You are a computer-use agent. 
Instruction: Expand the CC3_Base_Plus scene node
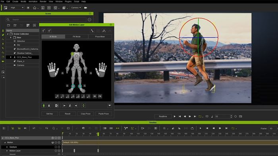[11, 57]
